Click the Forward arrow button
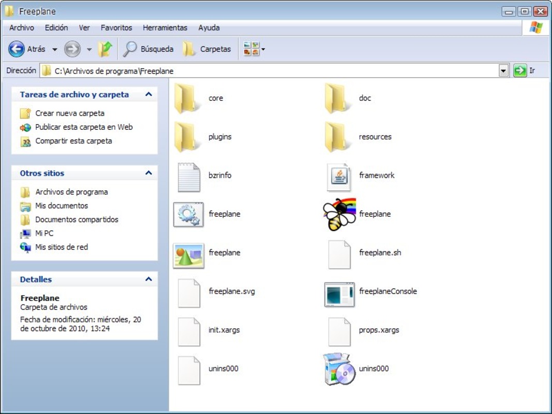 [x=72, y=49]
